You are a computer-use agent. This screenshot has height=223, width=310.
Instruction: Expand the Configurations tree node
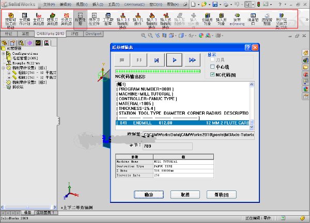[x=3, y=54]
